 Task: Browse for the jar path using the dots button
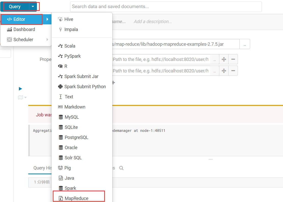point(245,44)
